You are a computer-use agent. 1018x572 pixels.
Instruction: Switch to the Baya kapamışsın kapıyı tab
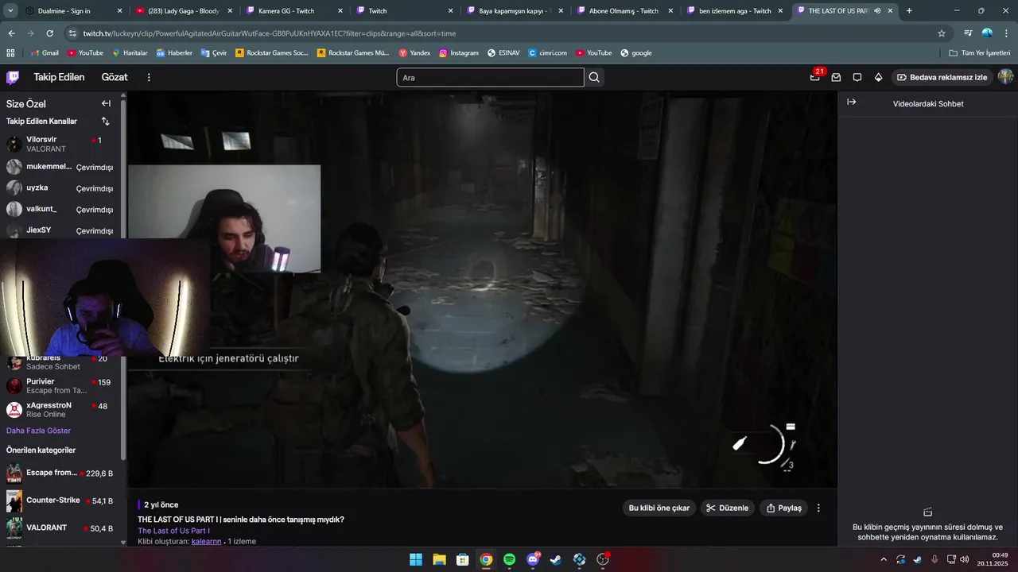point(515,11)
